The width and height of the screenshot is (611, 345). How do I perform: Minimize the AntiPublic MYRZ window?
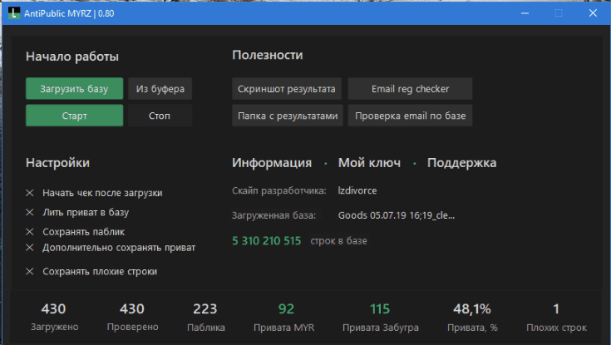point(525,13)
